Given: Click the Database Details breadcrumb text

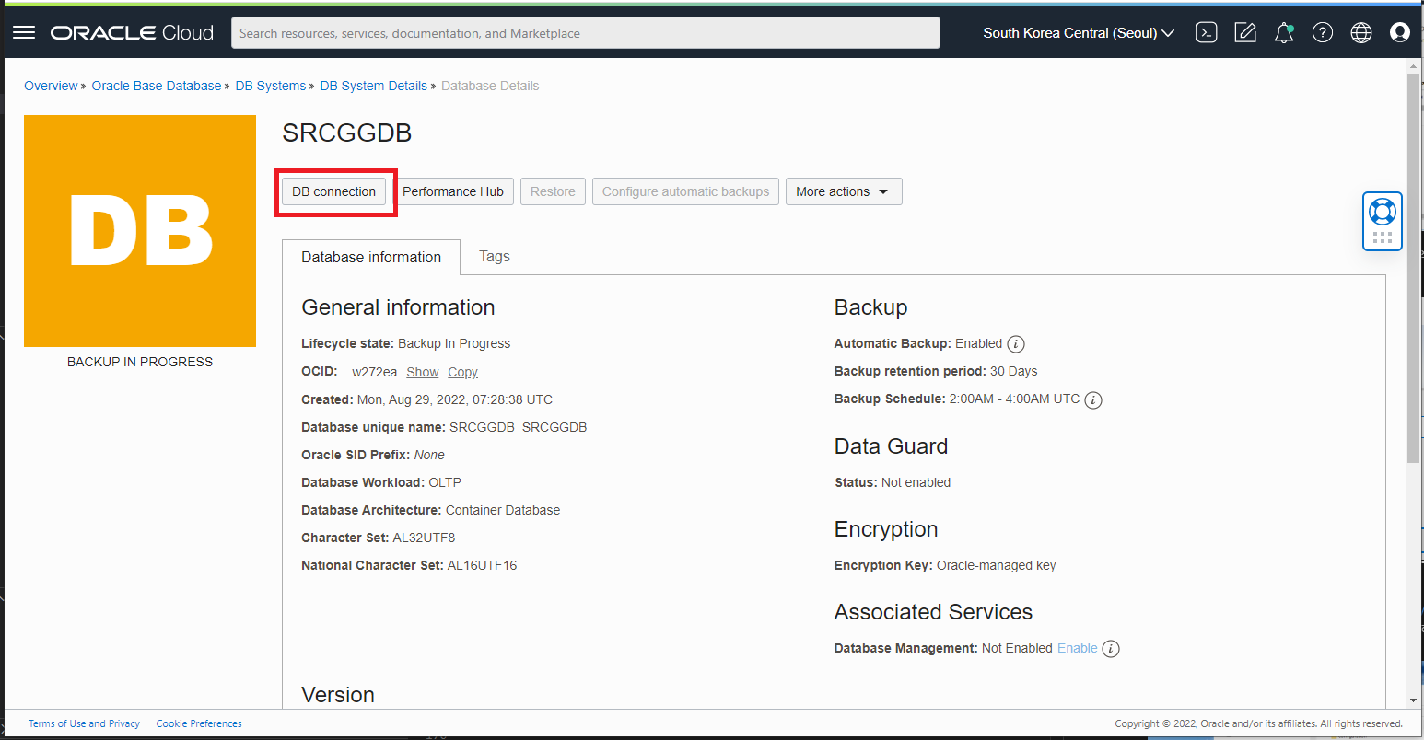Looking at the screenshot, I should pos(490,86).
